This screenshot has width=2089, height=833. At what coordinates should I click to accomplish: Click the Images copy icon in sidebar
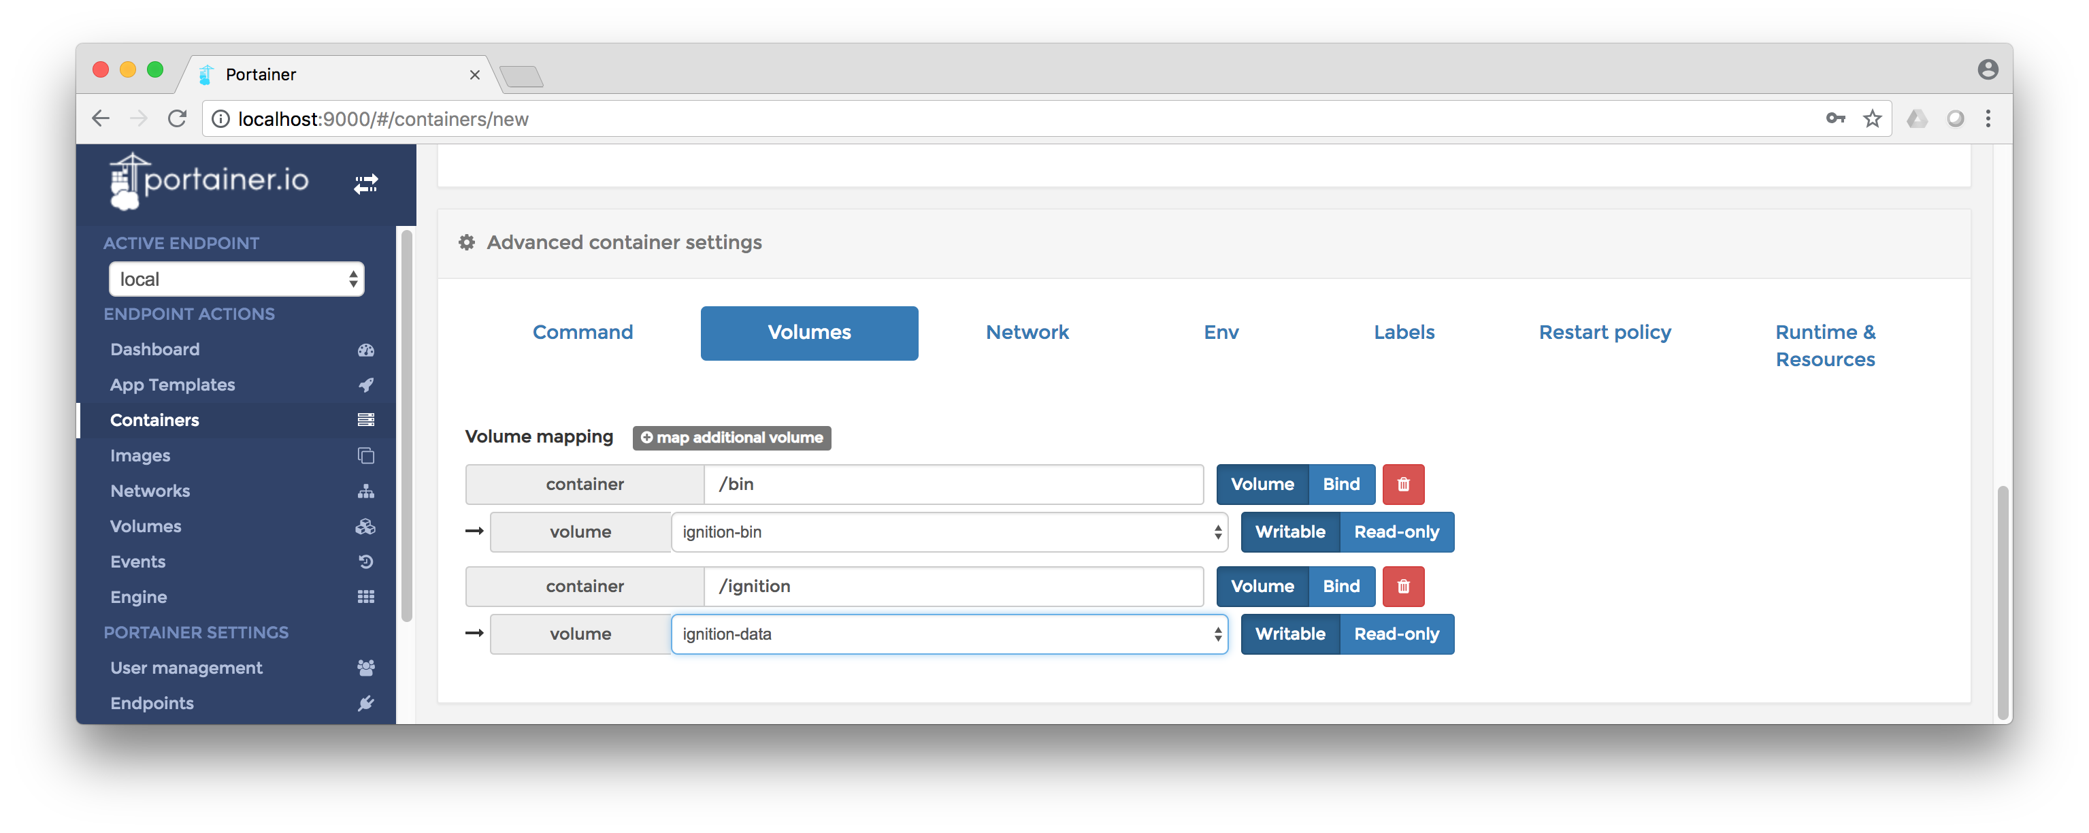(x=365, y=456)
